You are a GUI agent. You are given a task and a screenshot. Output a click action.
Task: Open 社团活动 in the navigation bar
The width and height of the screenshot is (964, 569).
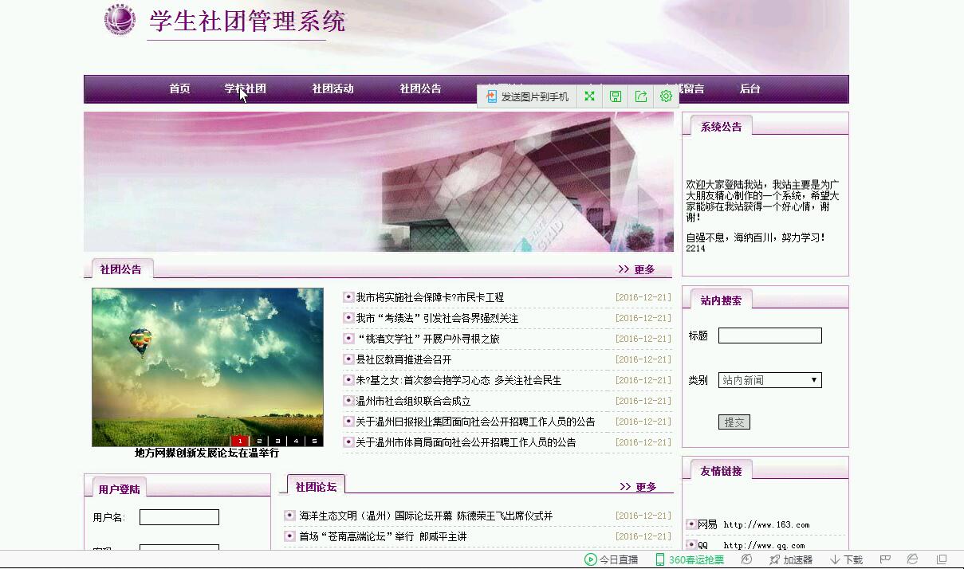(332, 89)
